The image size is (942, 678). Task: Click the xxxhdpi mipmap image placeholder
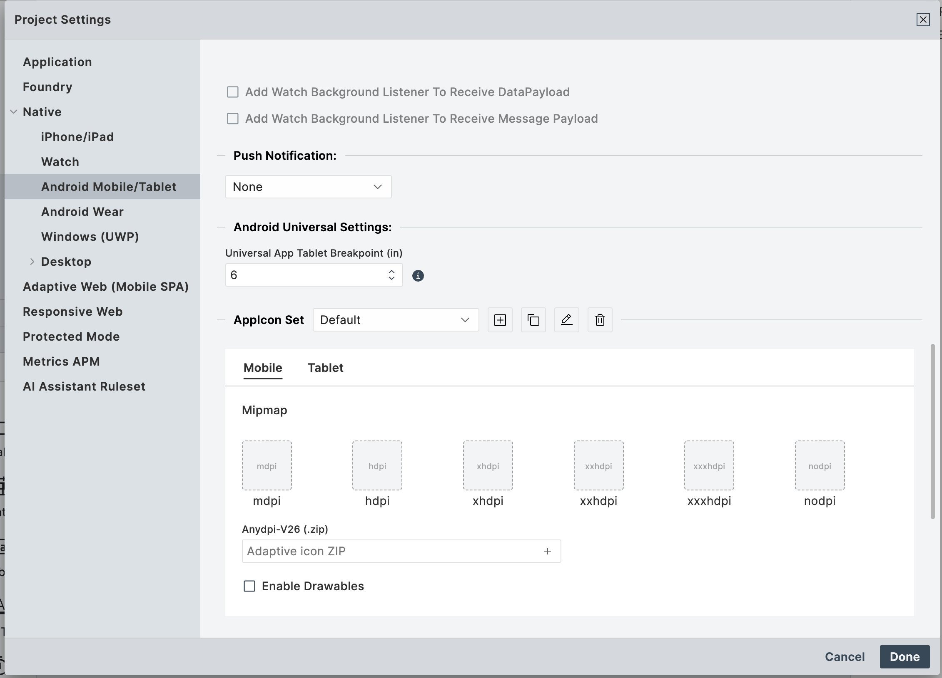709,465
